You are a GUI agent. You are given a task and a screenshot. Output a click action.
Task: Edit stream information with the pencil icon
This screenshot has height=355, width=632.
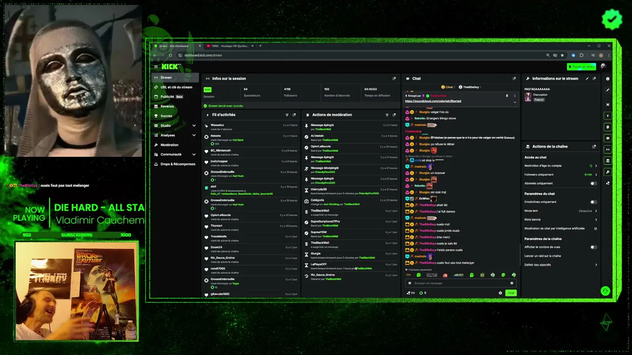click(587, 78)
